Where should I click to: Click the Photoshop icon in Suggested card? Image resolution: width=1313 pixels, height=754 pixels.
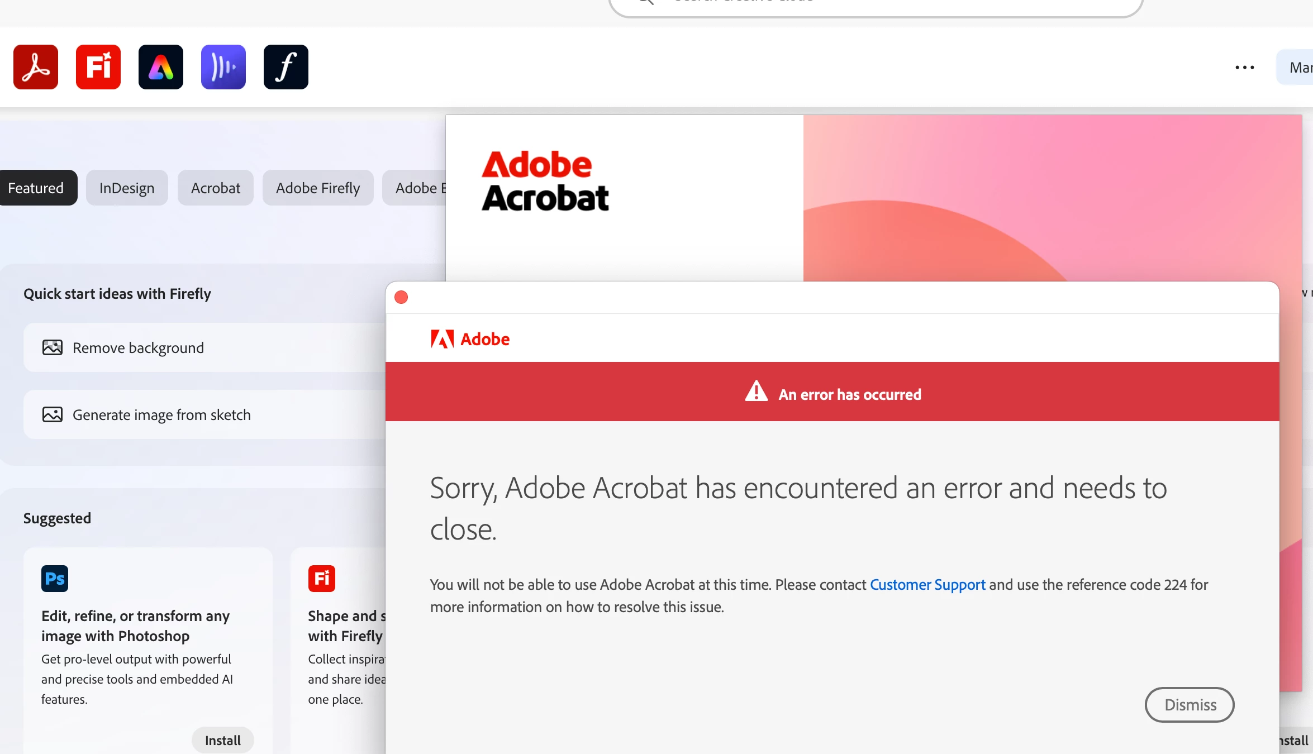55,579
